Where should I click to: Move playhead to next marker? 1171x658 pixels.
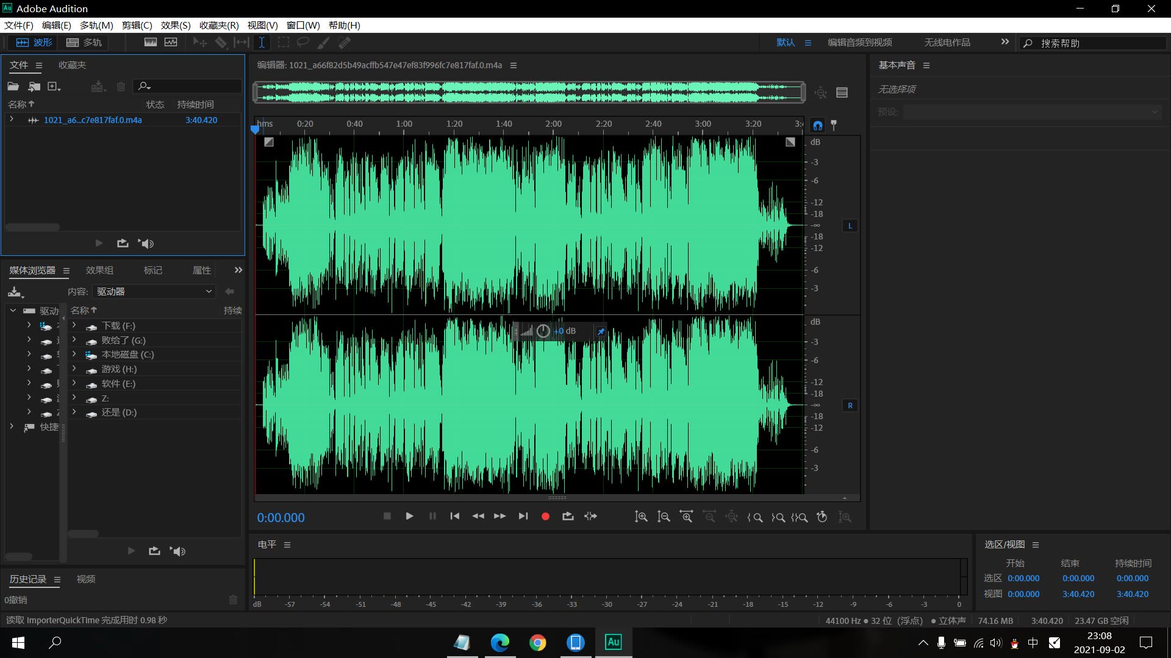(x=523, y=516)
